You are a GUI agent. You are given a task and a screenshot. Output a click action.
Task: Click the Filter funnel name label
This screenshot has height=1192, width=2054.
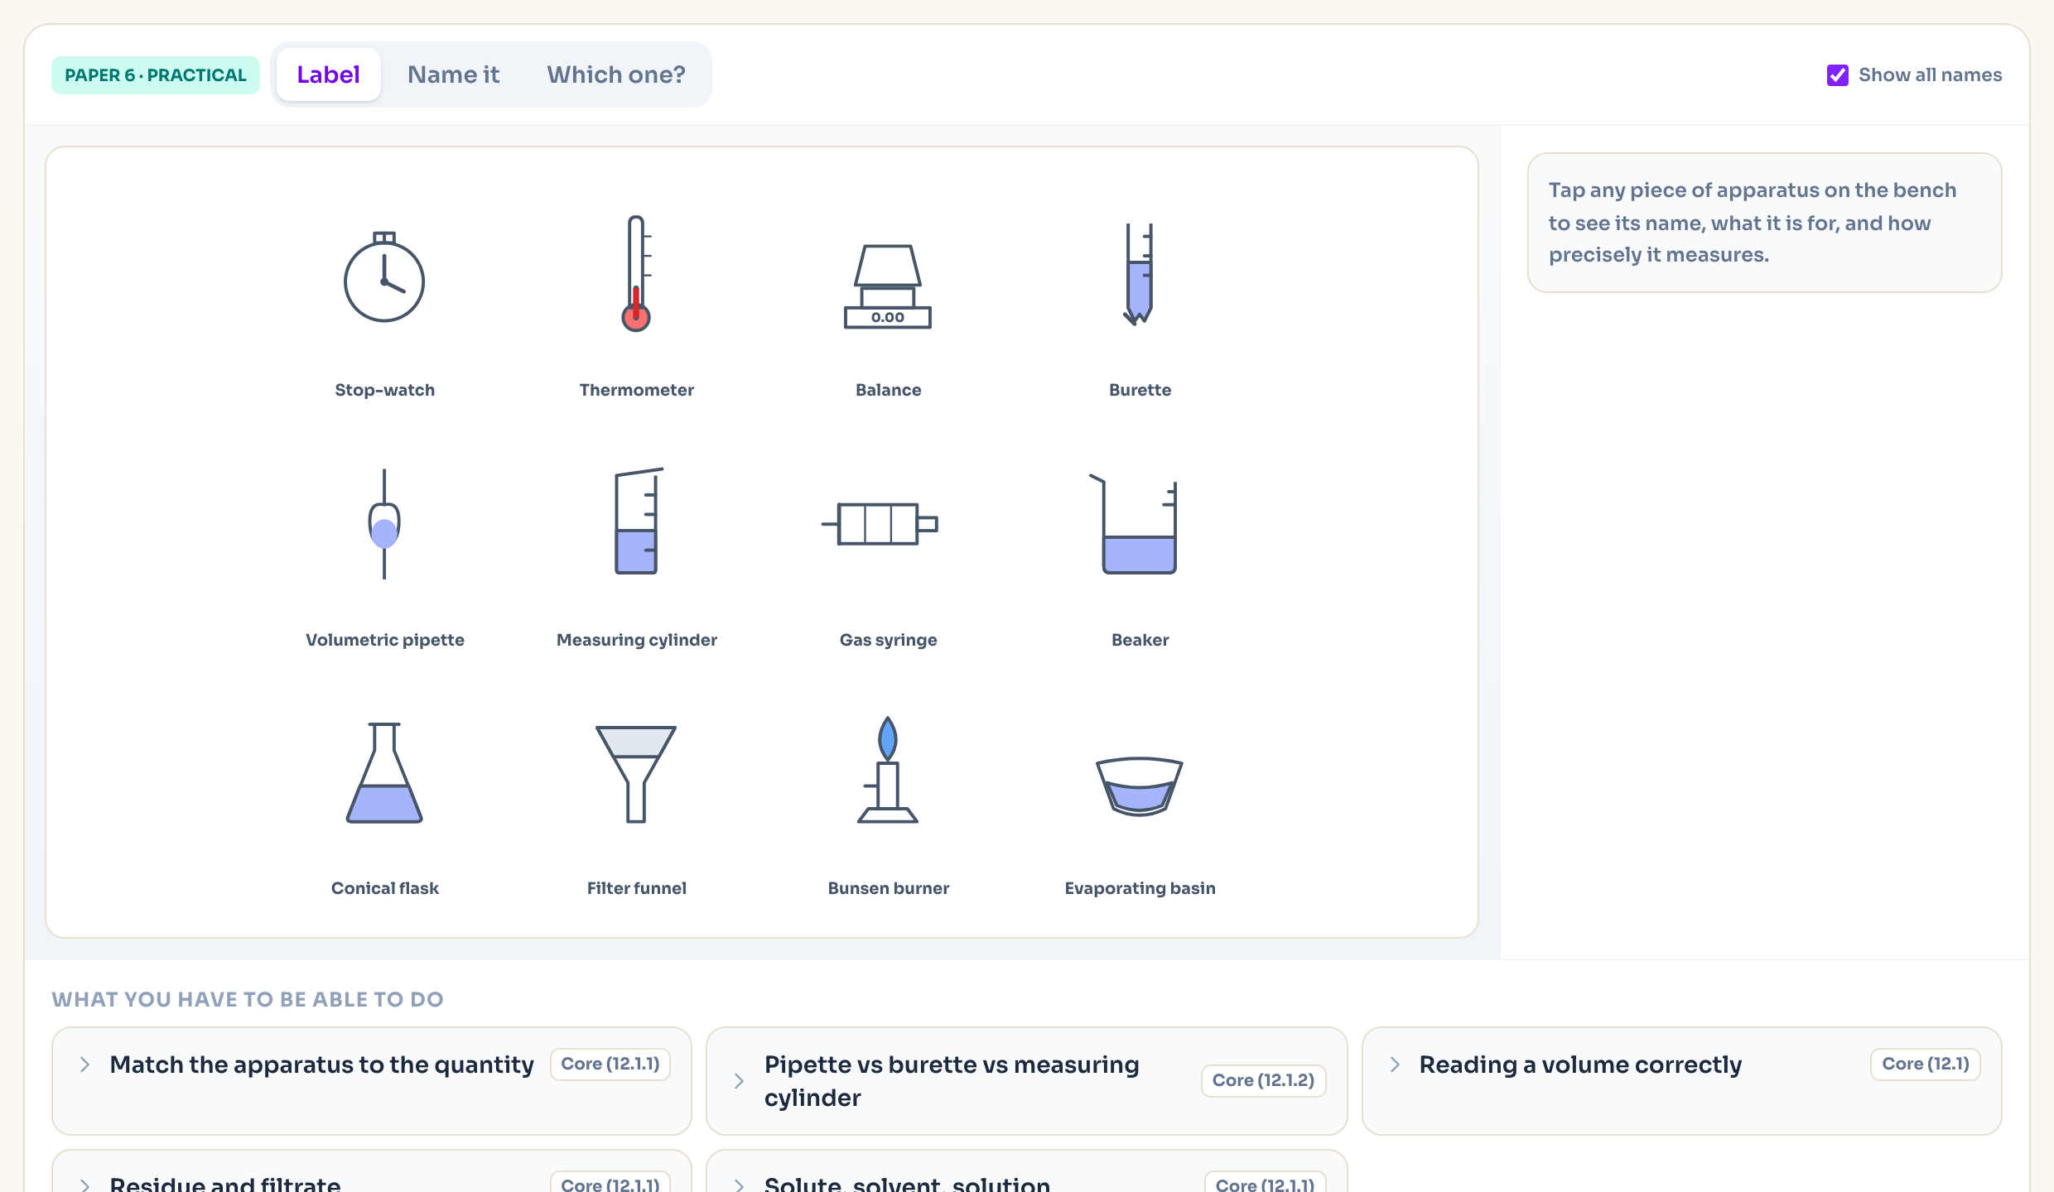[636, 888]
